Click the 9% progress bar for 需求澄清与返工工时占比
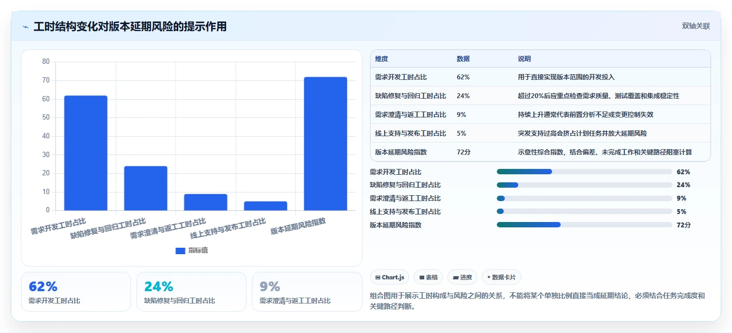The width and height of the screenshot is (732, 333). (x=584, y=198)
